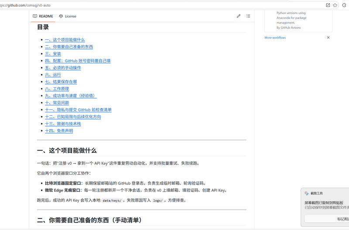Click the pencil edit README icon

[238, 16]
